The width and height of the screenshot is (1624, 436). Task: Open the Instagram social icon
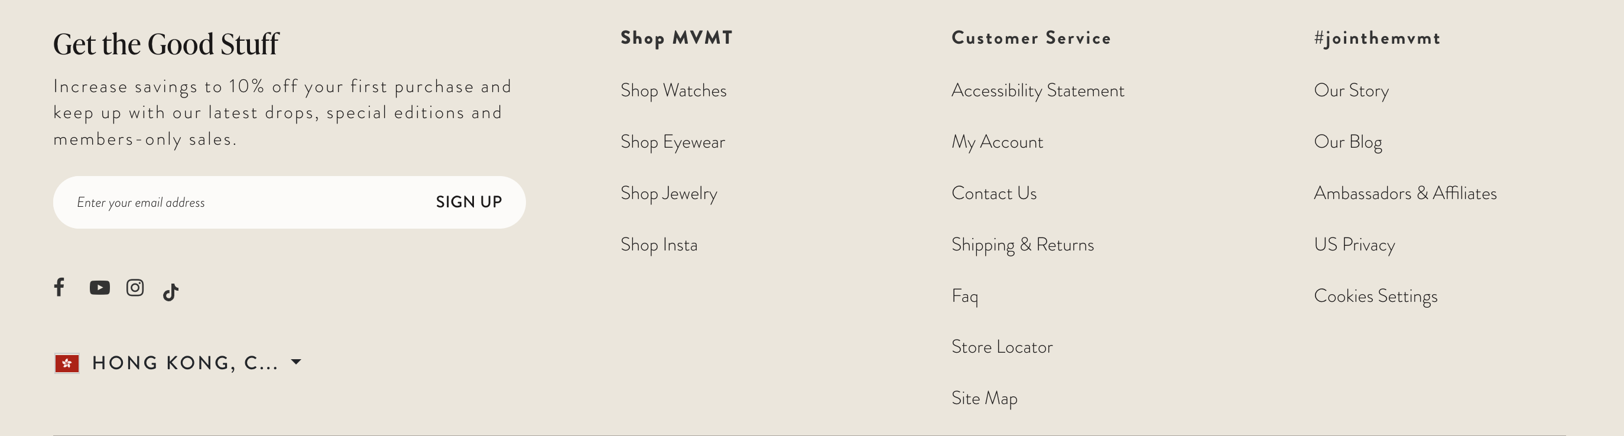click(x=135, y=288)
